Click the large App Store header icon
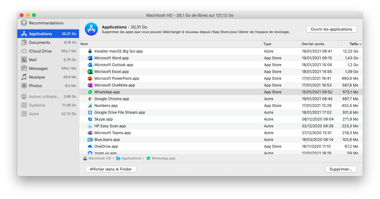The image size is (380, 199). pyautogui.click(x=91, y=29)
